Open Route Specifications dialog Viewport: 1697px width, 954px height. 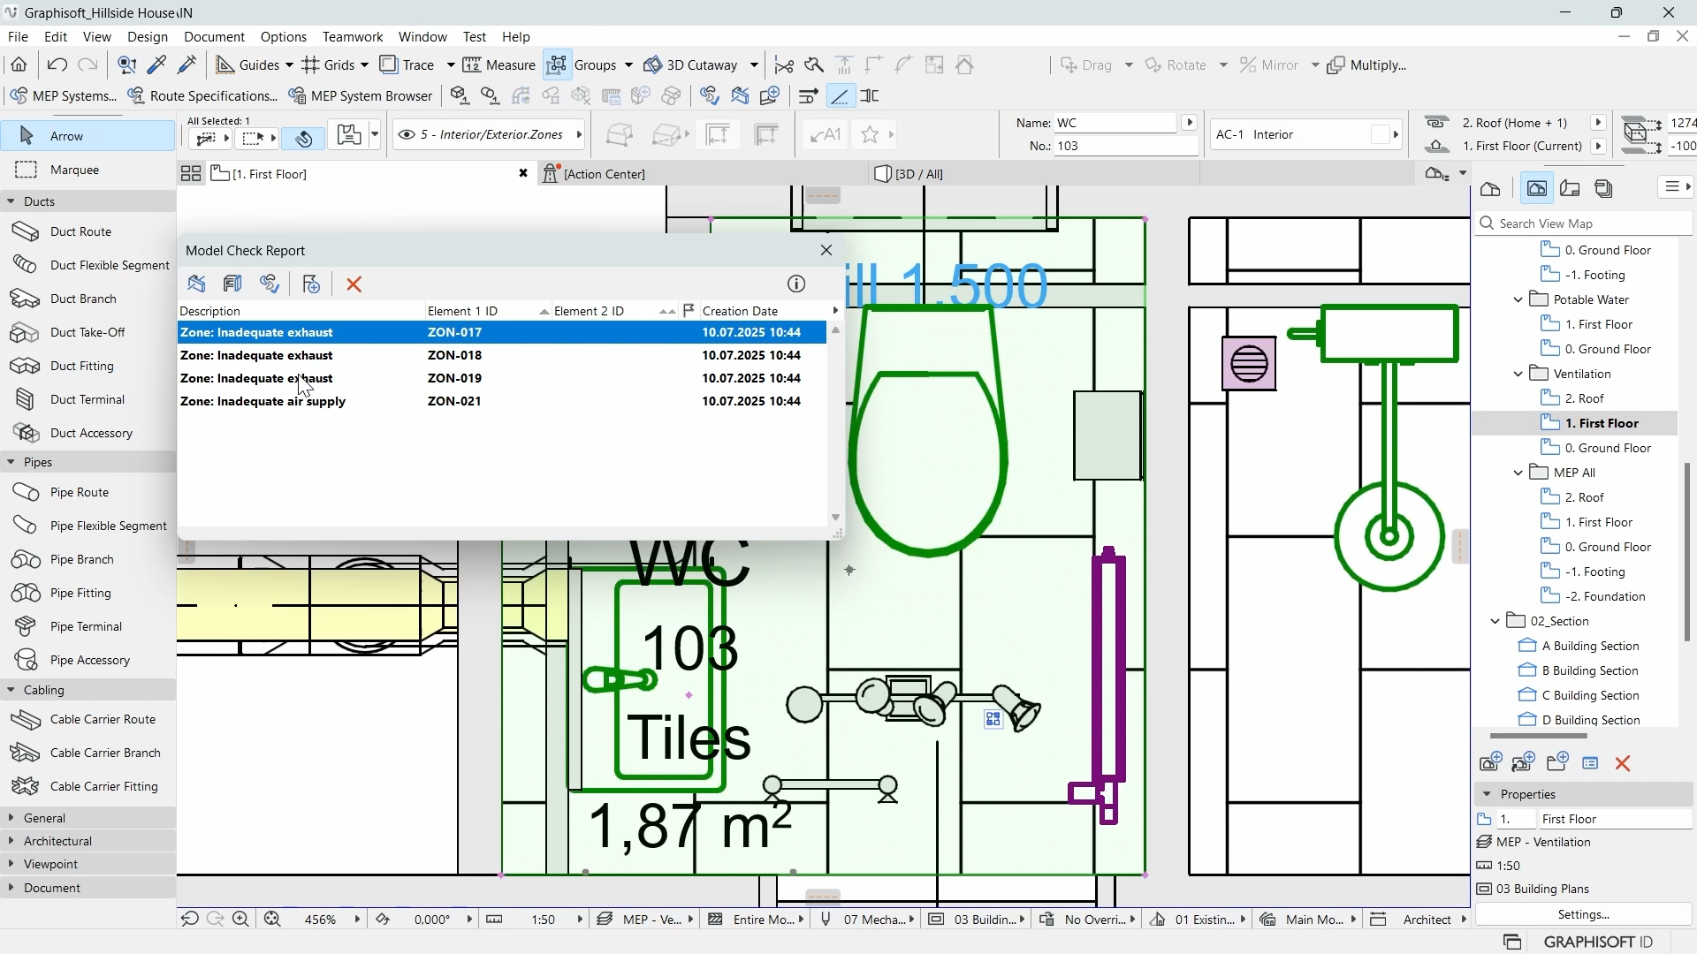[x=202, y=95]
